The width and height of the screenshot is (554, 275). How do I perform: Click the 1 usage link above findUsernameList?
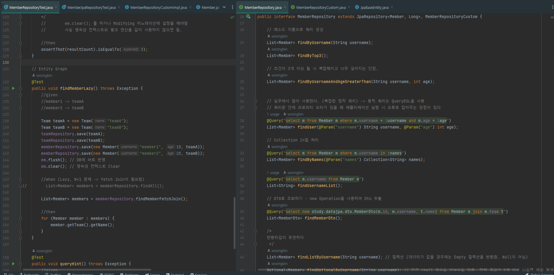coord(273,173)
